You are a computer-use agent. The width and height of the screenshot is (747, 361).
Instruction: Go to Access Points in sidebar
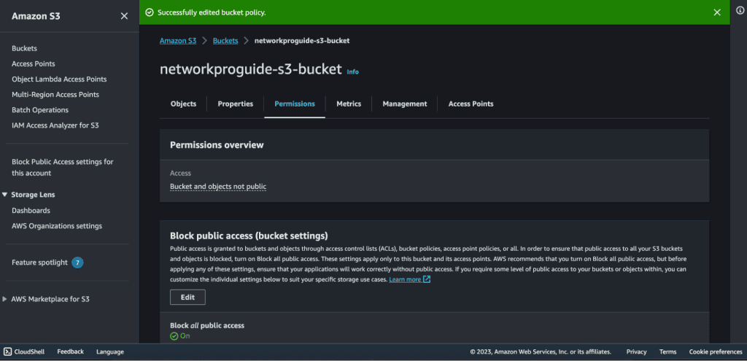click(34, 64)
